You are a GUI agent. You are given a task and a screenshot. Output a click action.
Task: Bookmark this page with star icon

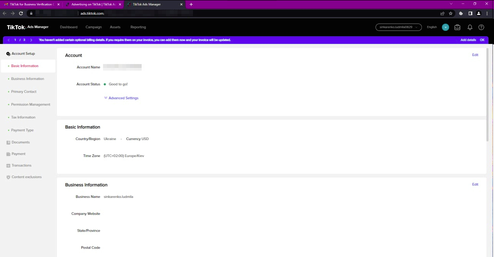tap(451, 13)
